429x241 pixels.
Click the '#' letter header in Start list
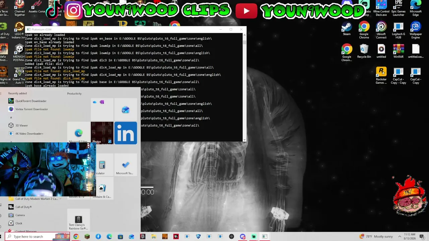tap(11, 117)
